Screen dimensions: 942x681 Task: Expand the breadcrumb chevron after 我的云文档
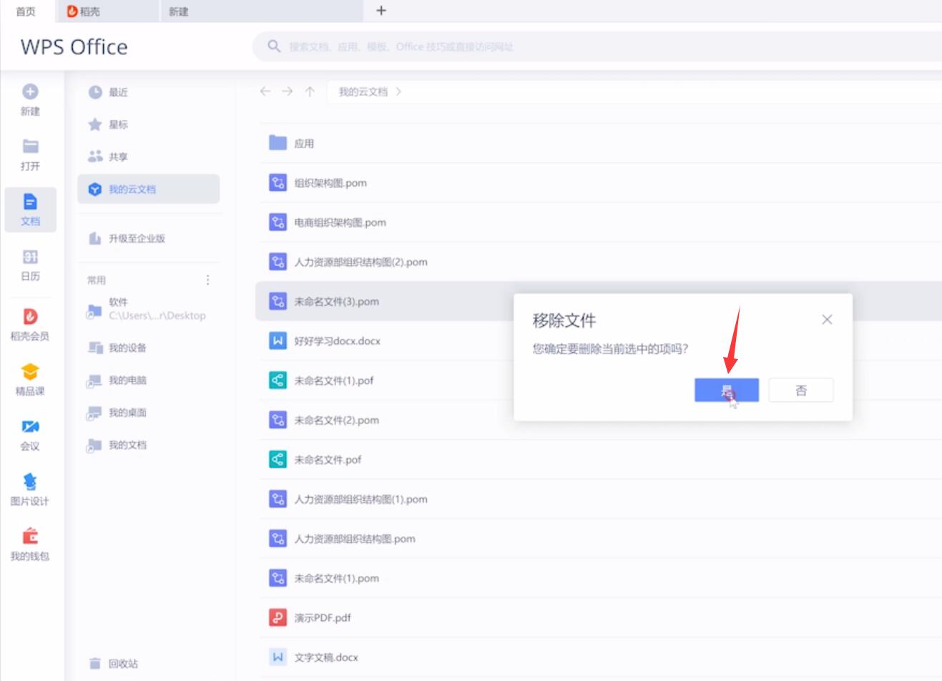(399, 92)
